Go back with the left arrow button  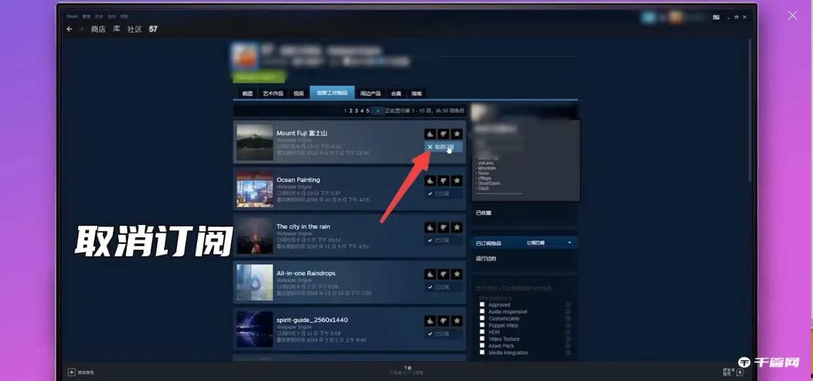point(70,30)
